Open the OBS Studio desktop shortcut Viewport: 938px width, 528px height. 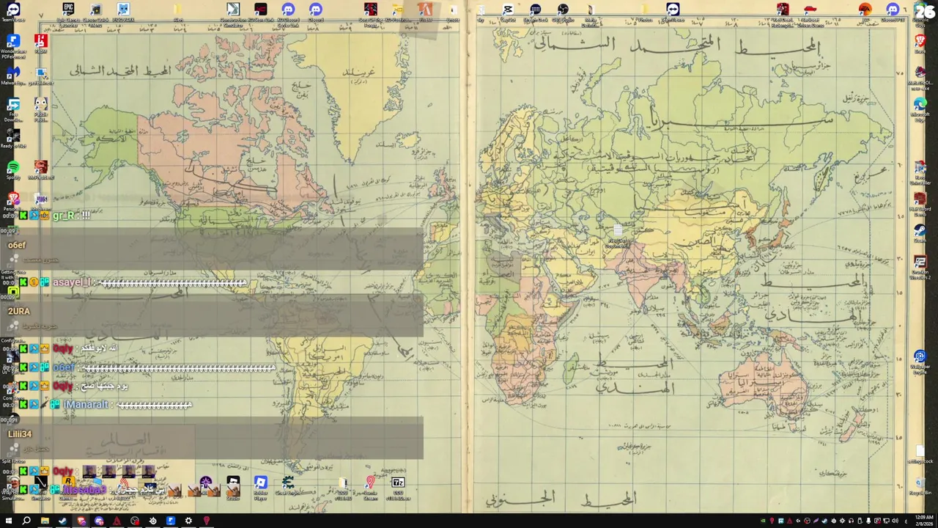coord(563,9)
